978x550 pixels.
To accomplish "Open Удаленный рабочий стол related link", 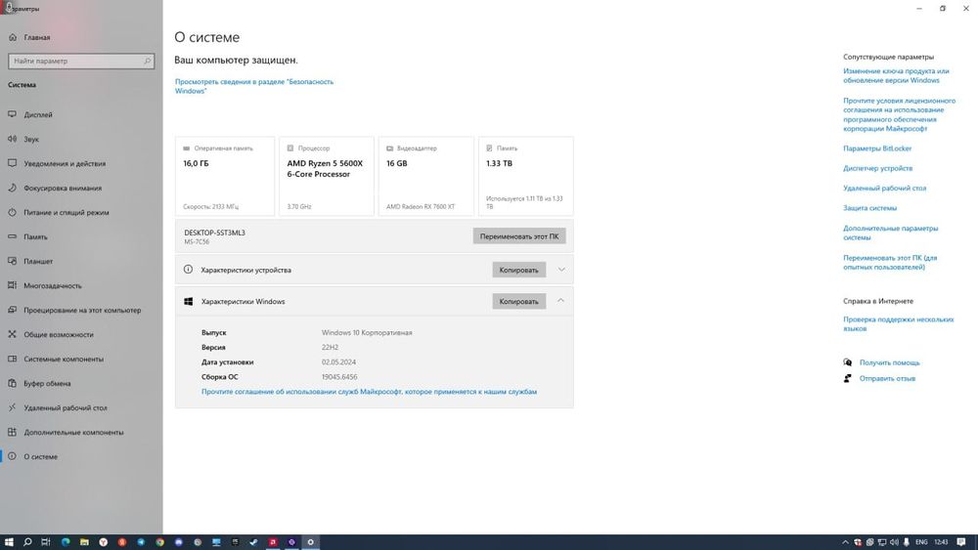I will coord(884,189).
